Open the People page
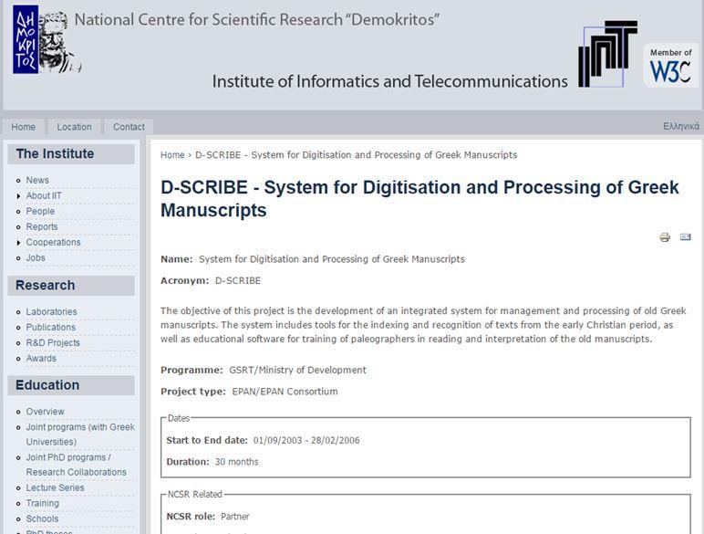Viewport: 704px width, 534px height. [40, 211]
